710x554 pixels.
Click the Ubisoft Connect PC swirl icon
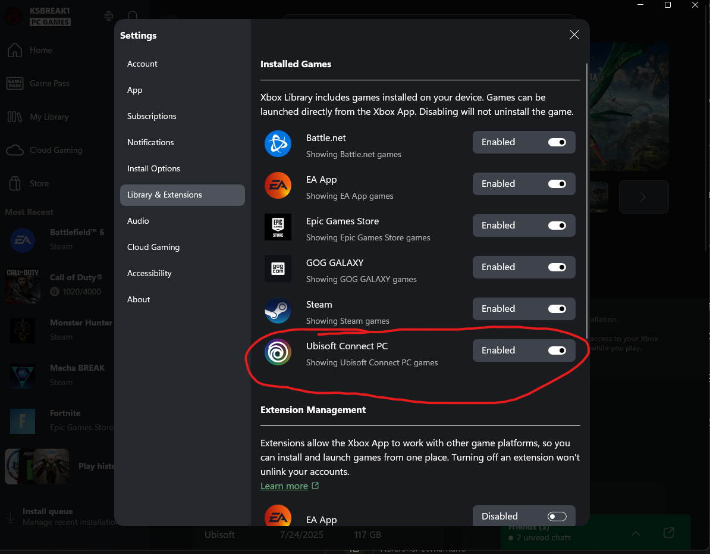(278, 352)
